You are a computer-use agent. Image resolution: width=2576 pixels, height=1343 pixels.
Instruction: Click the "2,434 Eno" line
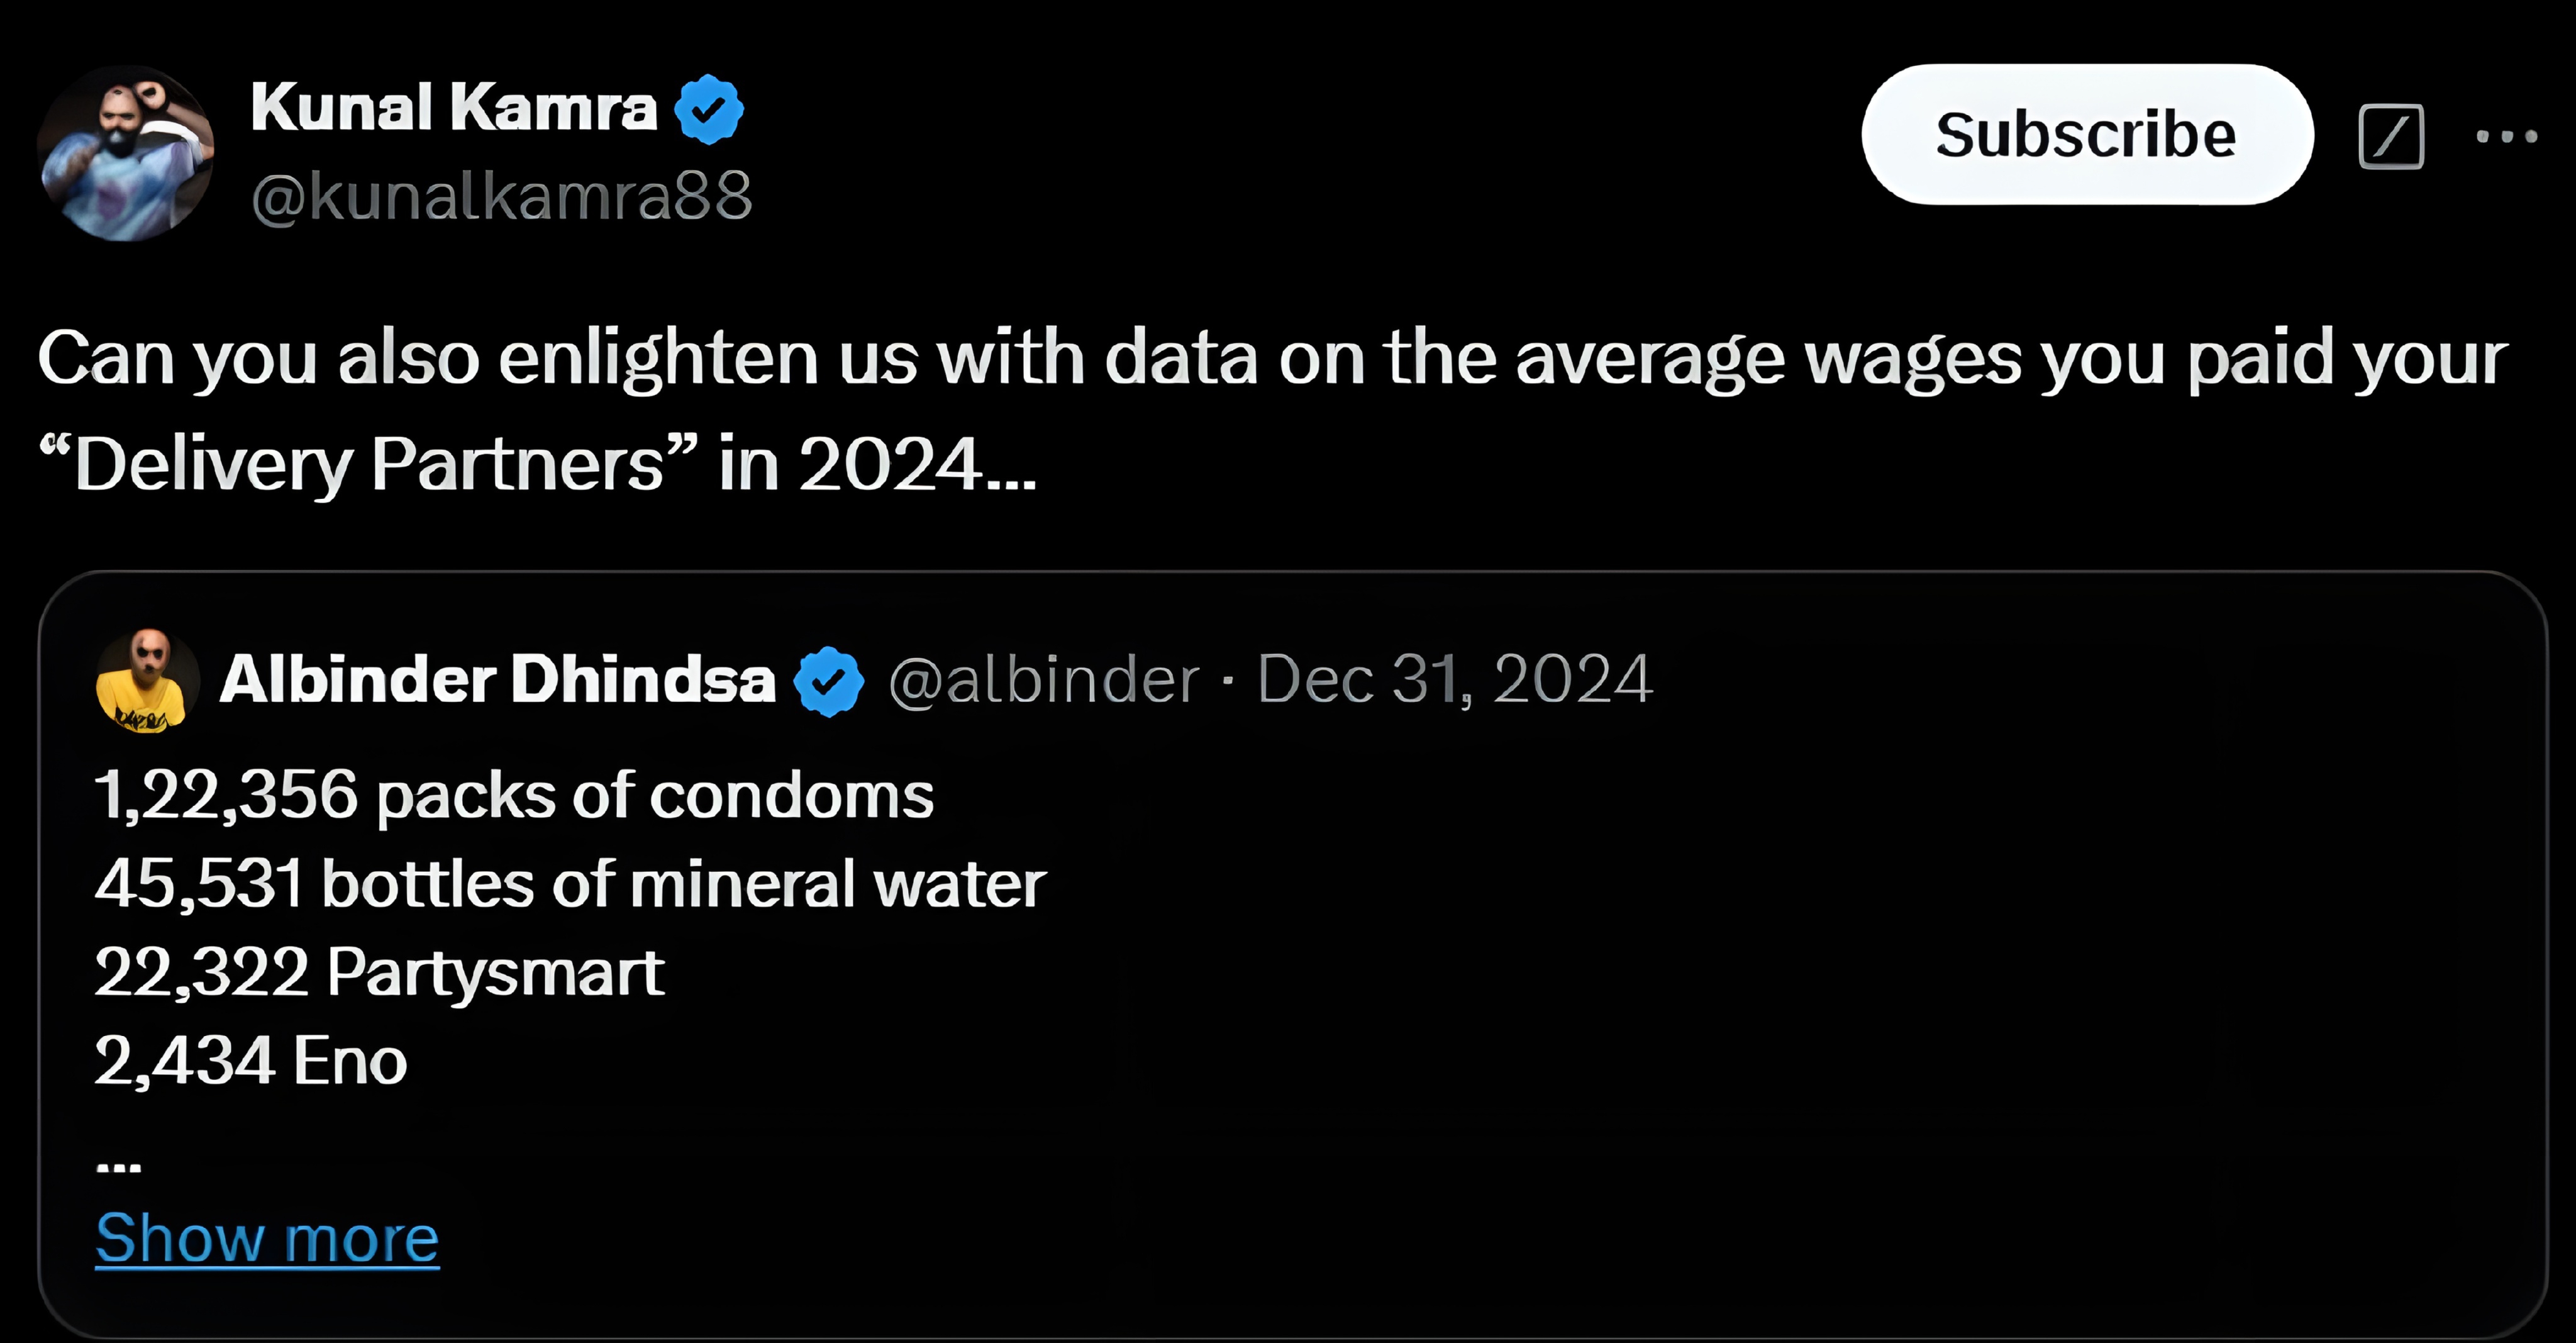coord(251,1060)
